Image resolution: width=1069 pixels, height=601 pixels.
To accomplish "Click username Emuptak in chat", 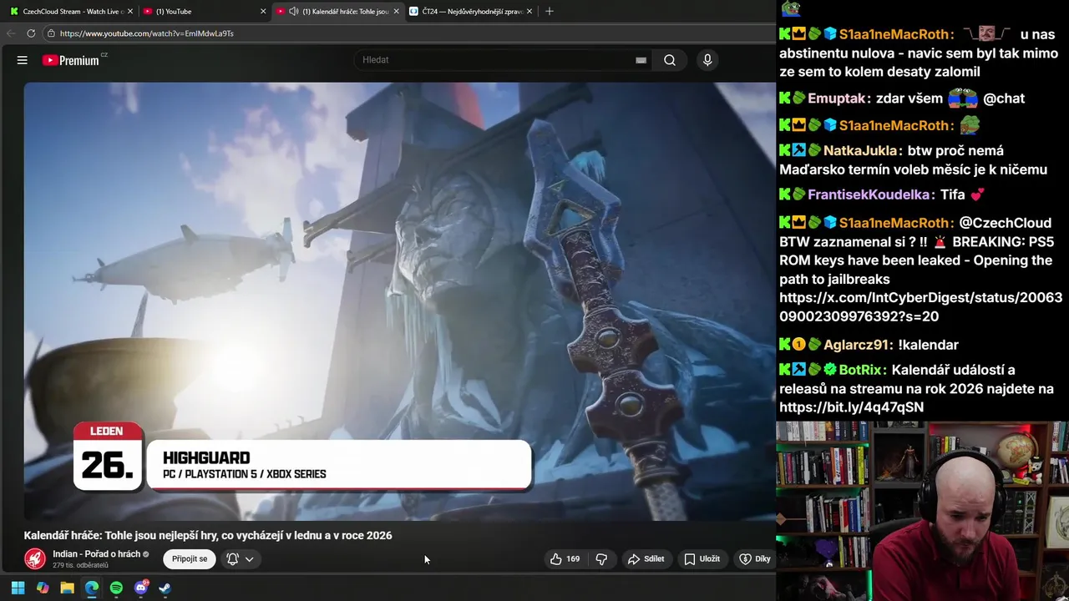I will [836, 98].
